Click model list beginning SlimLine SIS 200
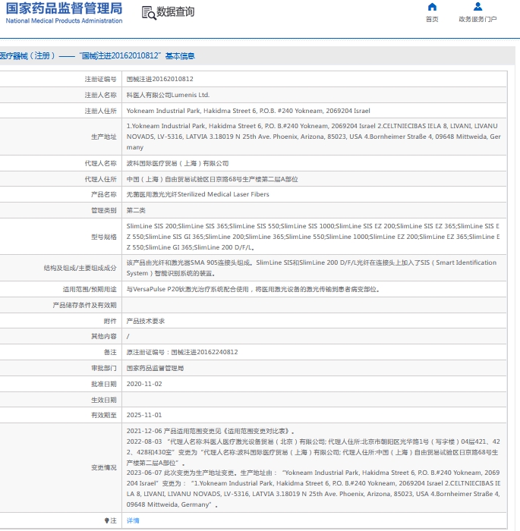 pos(313,237)
